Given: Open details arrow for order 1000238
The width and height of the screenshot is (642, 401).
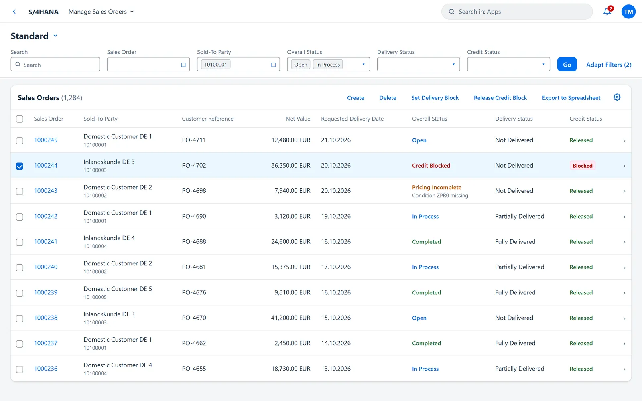Looking at the screenshot, I should tap(624, 318).
